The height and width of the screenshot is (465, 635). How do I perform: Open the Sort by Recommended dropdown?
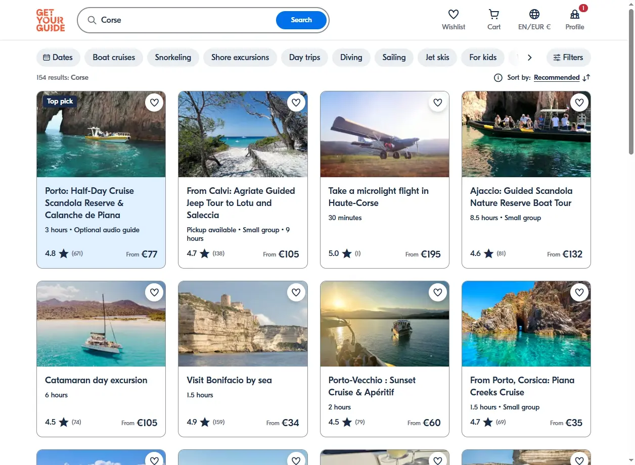click(557, 78)
